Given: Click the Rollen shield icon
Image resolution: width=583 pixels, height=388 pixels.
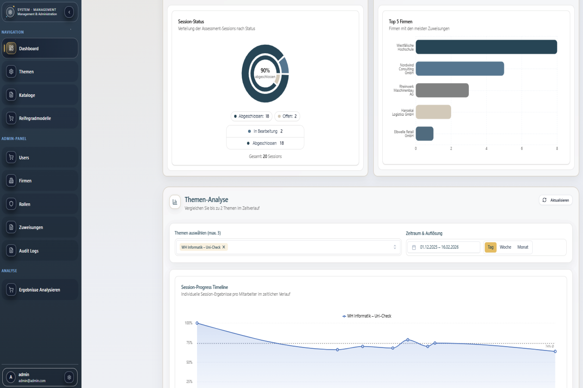Looking at the screenshot, I should click(x=11, y=204).
